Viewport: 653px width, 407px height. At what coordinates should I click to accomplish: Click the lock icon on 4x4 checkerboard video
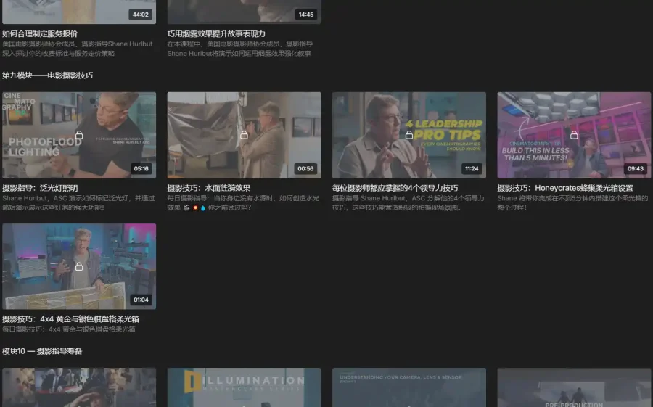click(x=79, y=266)
